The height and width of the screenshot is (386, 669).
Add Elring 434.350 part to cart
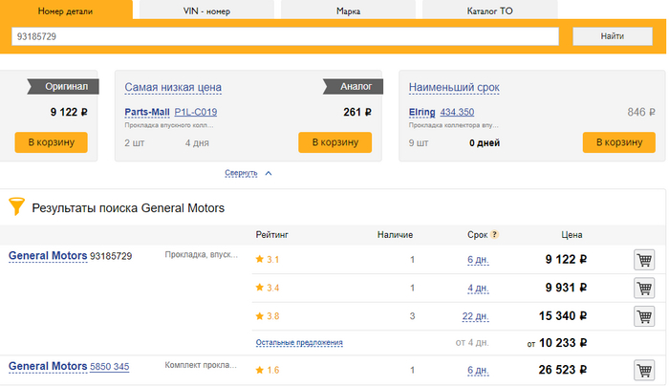(x=618, y=142)
